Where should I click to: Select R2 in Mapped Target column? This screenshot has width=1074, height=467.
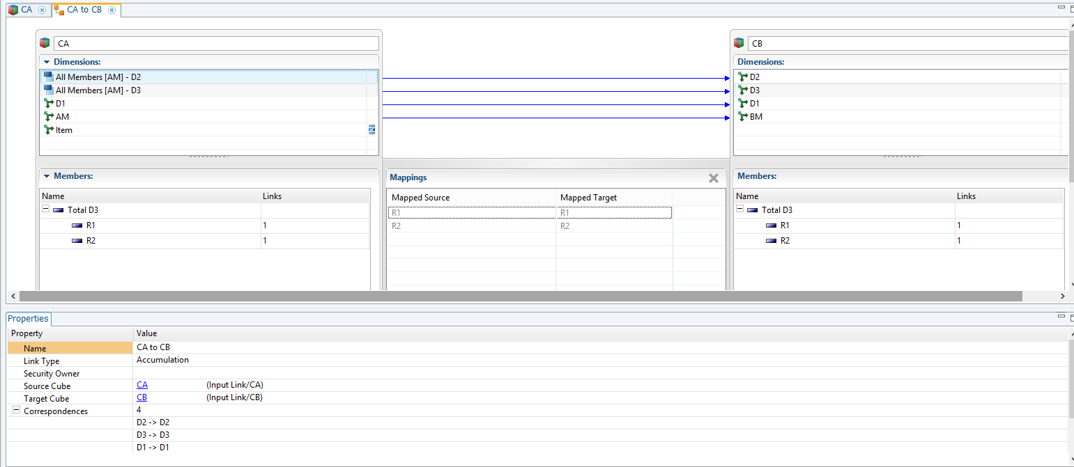pos(565,226)
